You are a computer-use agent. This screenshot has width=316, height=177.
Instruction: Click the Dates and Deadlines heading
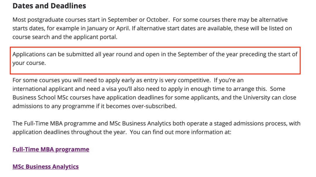click(x=49, y=6)
